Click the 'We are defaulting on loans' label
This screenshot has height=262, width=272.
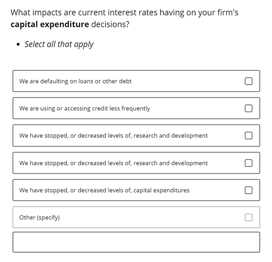(75, 81)
